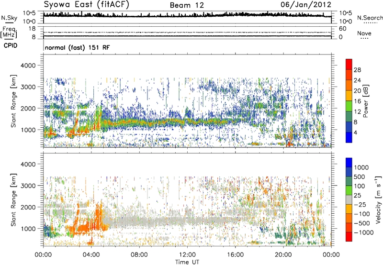Click the "100" value on the Velocity scale

[359, 186]
